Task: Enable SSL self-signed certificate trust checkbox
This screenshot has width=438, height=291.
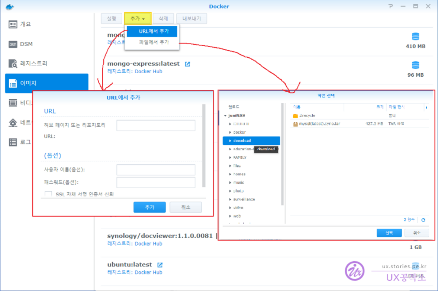Action: pos(48,194)
